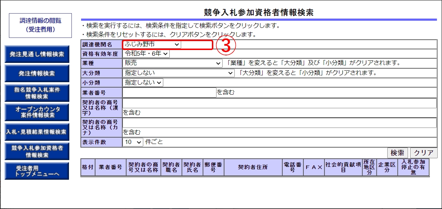Go to 受注者用トップメニューへ
The image size is (442, 209).
37,171
